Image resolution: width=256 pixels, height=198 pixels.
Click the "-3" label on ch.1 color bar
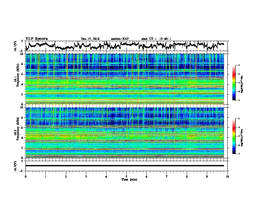click(239, 65)
